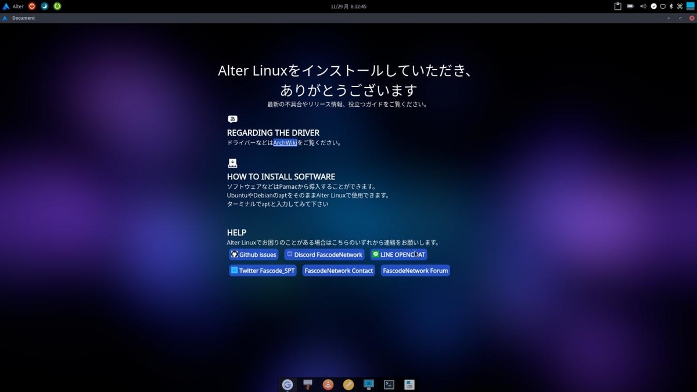Open the yellow pencil editor icon in dock
Viewport: 697px width, 392px height.
[x=348, y=384]
